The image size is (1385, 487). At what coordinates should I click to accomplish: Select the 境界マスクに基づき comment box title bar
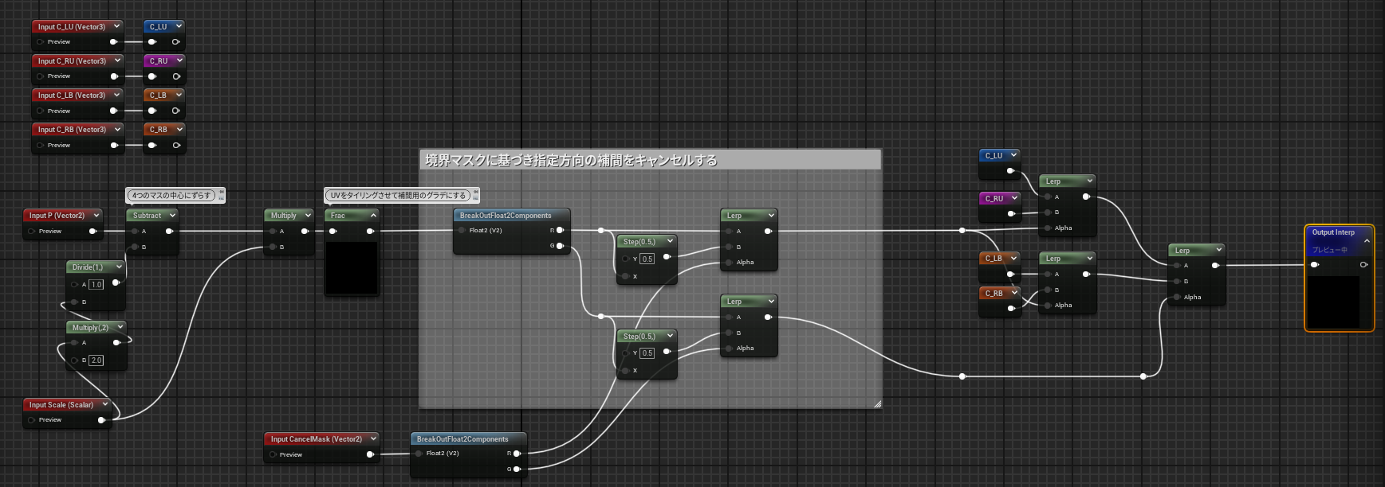(x=650, y=160)
